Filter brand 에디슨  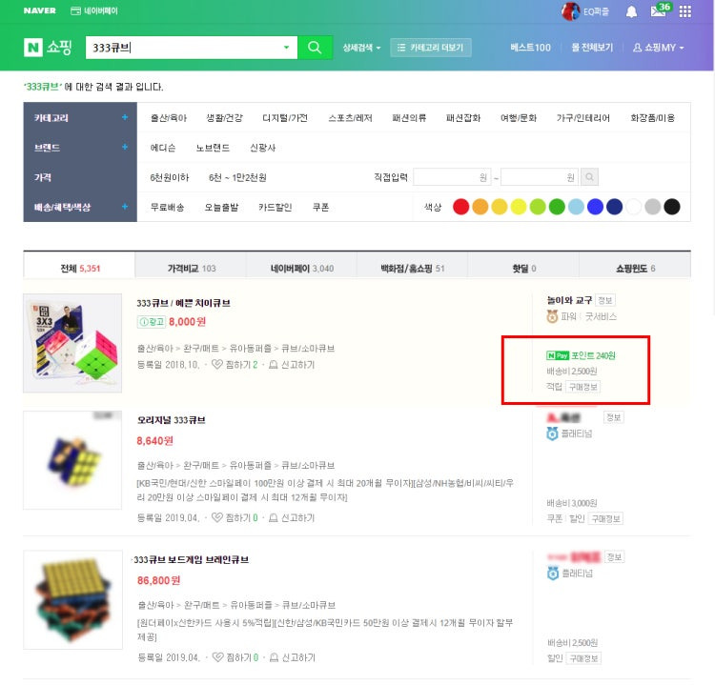click(163, 148)
